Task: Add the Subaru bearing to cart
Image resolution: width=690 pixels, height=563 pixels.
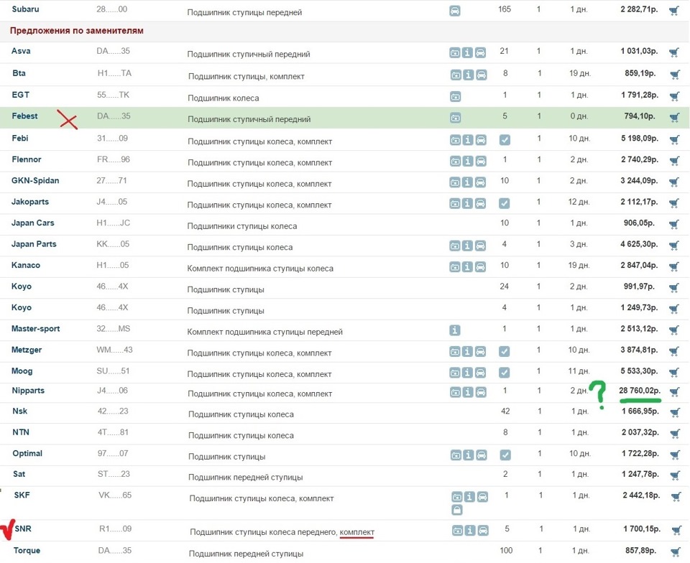Action: [x=673, y=11]
